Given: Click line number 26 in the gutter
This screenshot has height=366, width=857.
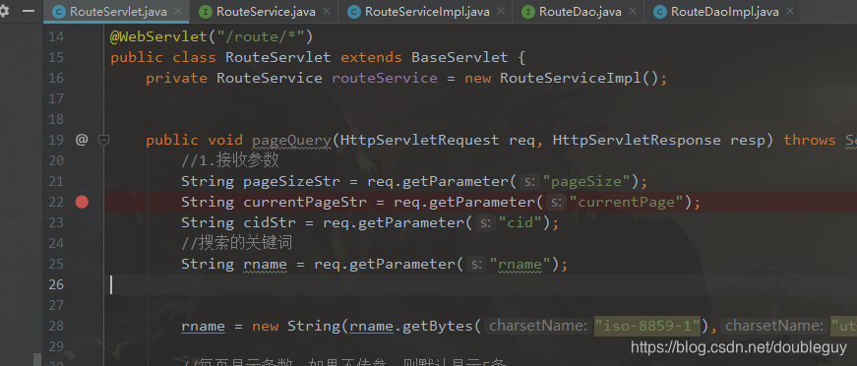Looking at the screenshot, I should coord(57,284).
